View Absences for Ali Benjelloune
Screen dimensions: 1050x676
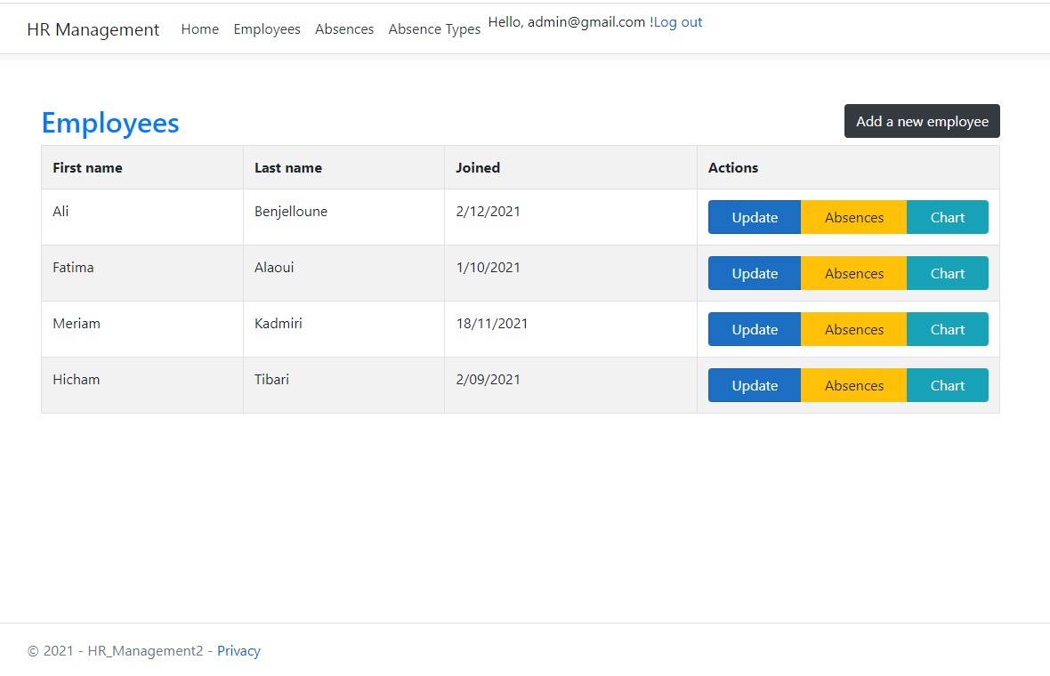click(x=853, y=217)
